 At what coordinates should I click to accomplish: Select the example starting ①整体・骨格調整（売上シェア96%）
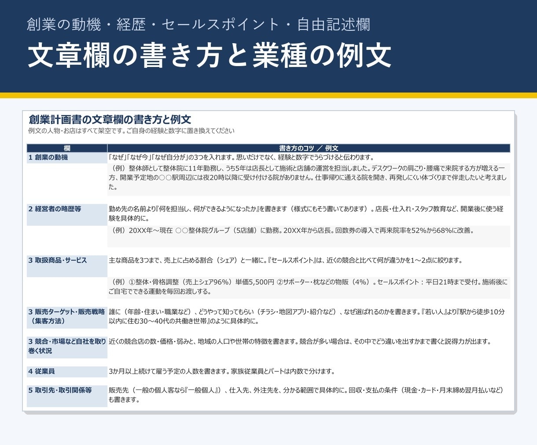pyautogui.click(x=308, y=287)
